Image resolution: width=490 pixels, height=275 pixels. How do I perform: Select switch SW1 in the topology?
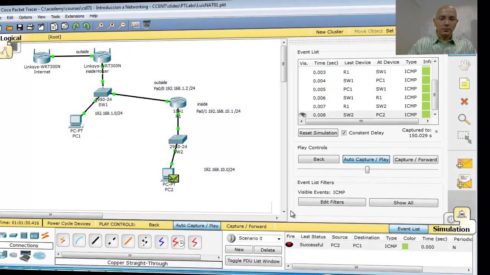pos(103,93)
